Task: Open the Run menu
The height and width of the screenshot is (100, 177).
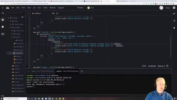Action: 39,8
